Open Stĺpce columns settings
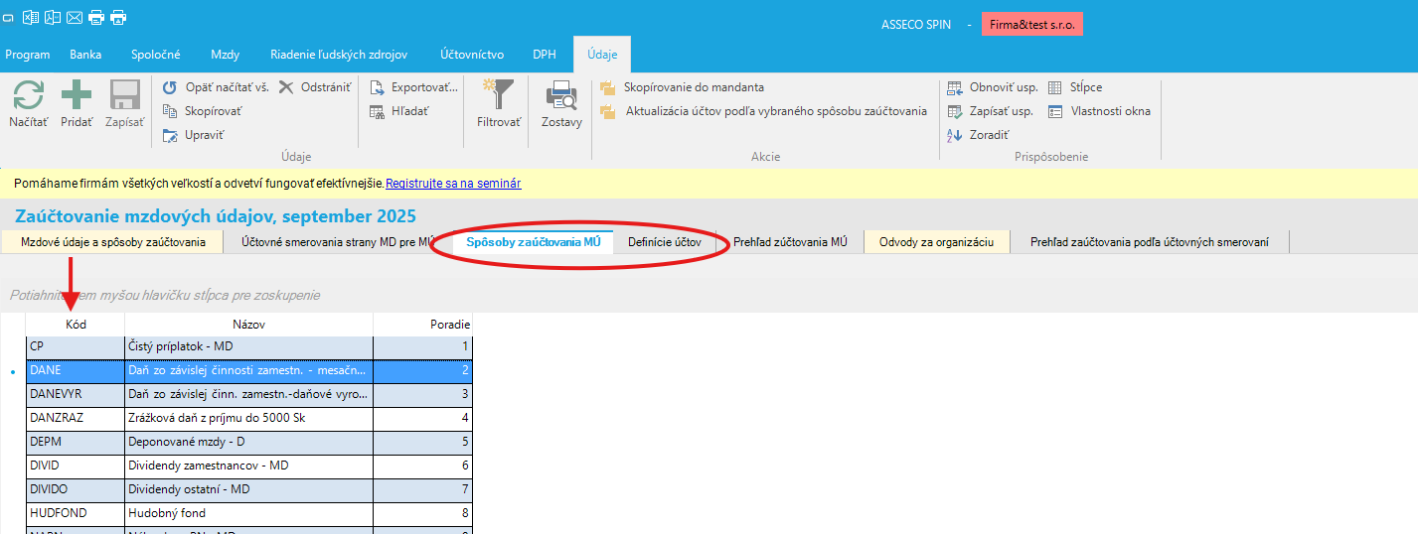The height and width of the screenshot is (534, 1418). pos(1055,87)
